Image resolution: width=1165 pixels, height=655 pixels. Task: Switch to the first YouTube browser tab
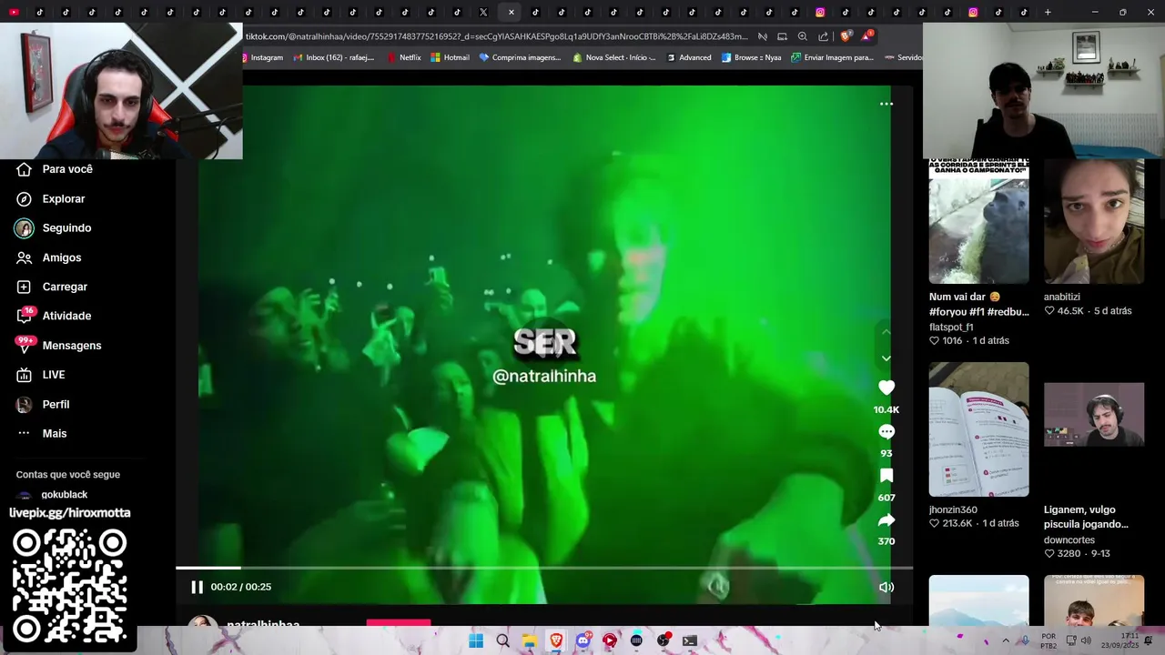(x=14, y=12)
